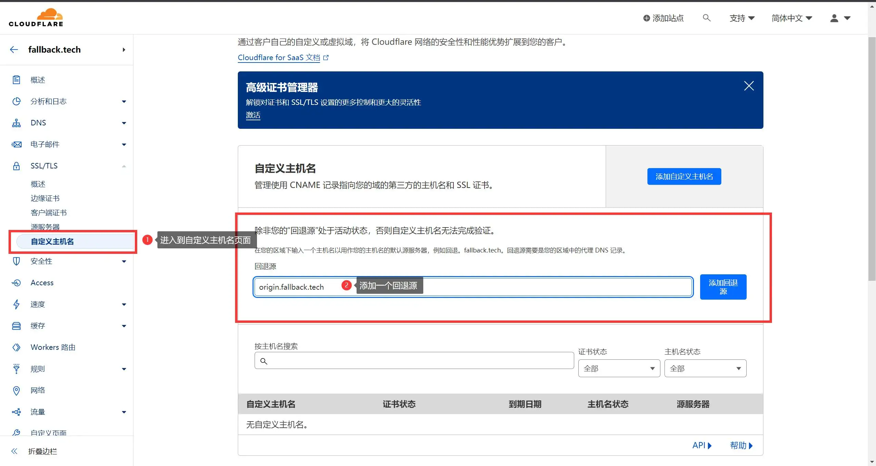
Task: Click the Cloudflare logo
Action: [35, 16]
